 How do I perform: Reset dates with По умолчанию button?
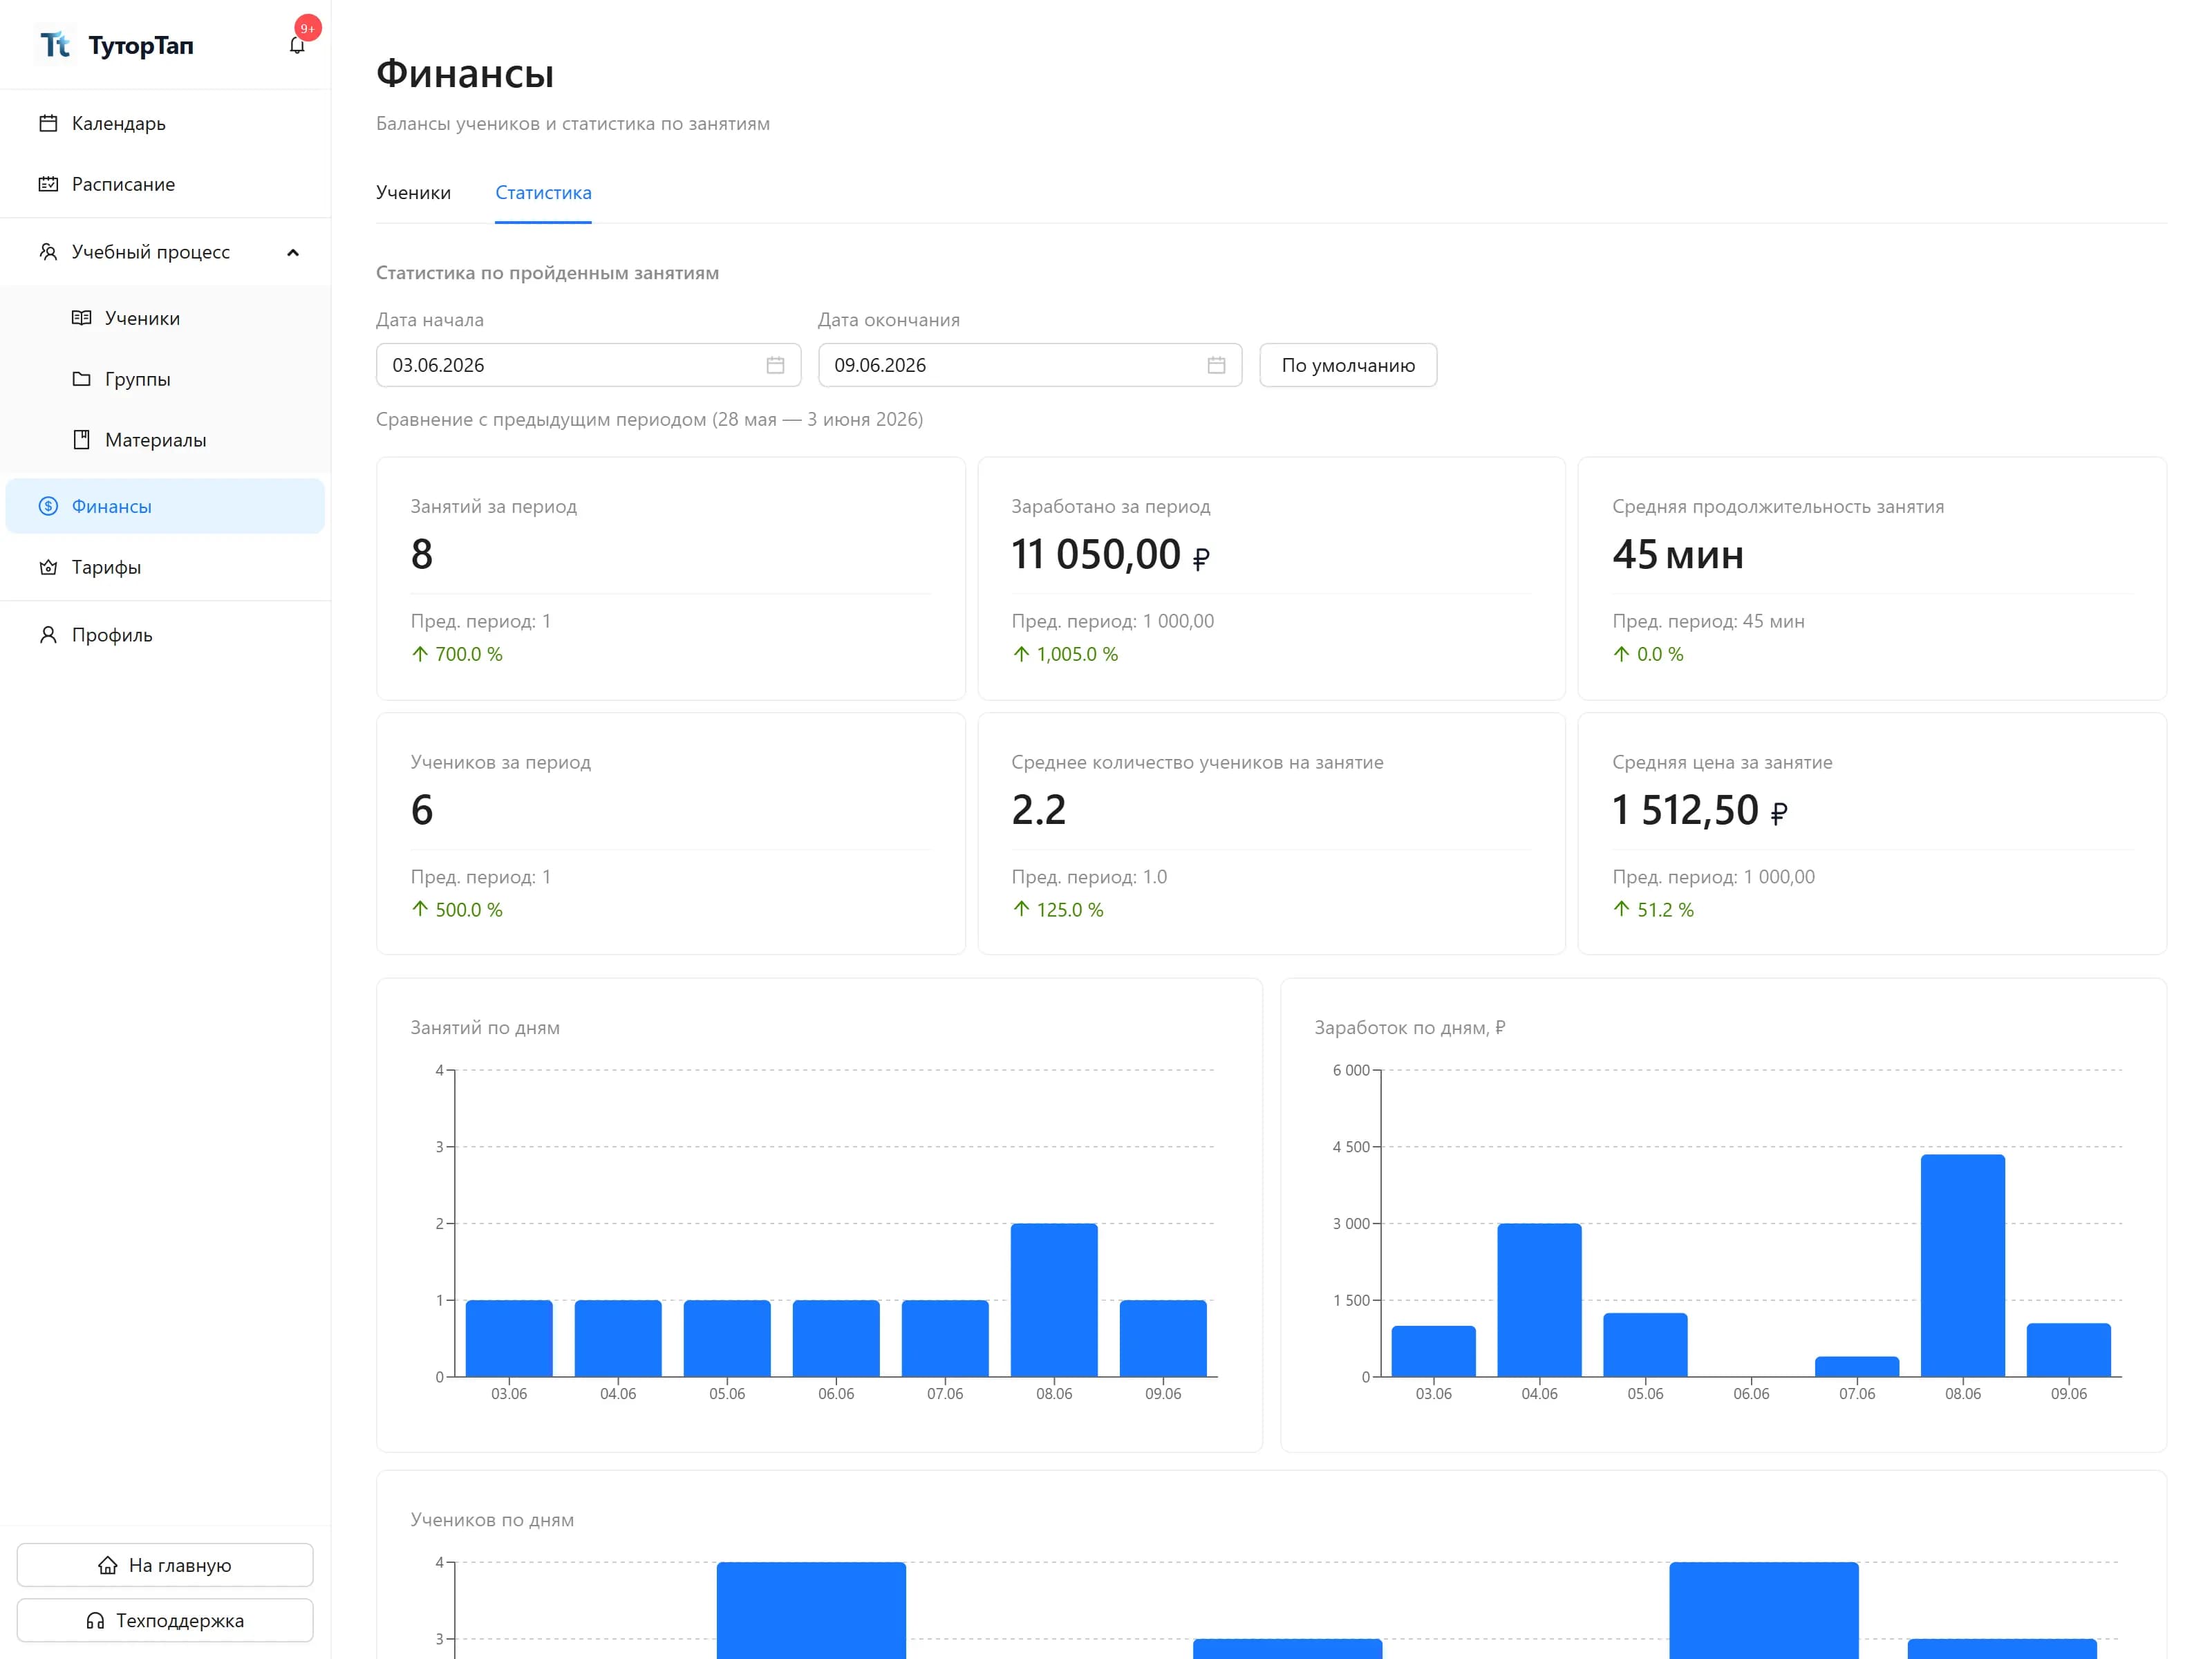pyautogui.click(x=1348, y=365)
